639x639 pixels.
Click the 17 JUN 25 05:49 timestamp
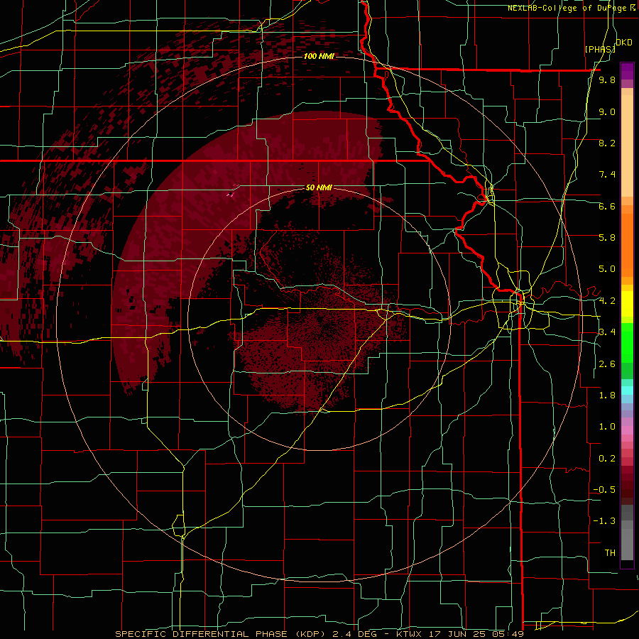point(476,634)
